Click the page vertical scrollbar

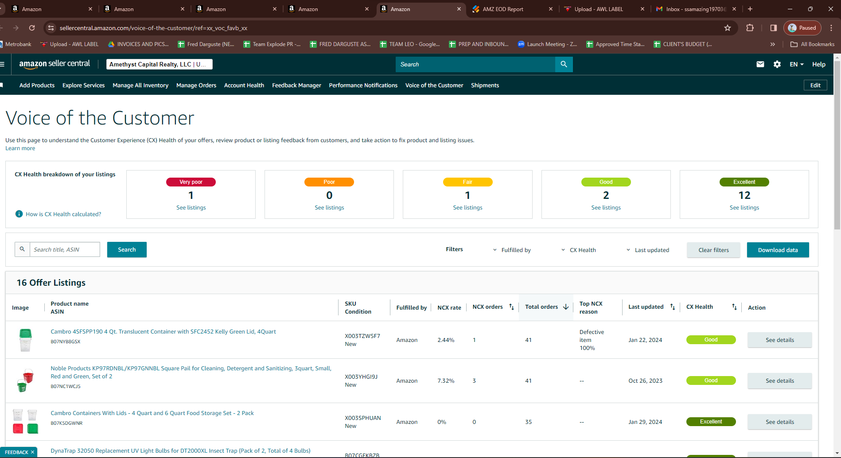click(x=837, y=146)
